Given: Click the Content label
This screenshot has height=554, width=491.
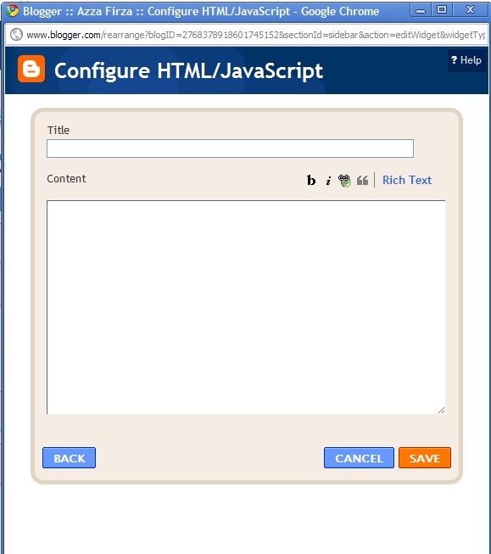Looking at the screenshot, I should point(66,179).
